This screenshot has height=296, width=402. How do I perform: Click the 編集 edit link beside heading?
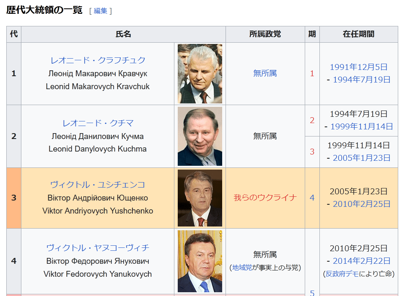pos(101,11)
